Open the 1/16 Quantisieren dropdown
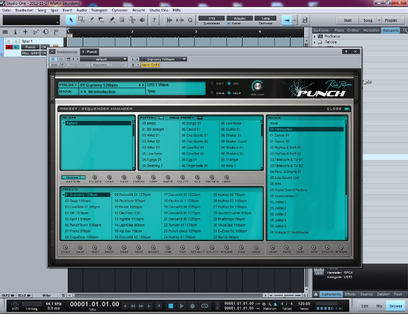408x314 pixels. point(212,19)
